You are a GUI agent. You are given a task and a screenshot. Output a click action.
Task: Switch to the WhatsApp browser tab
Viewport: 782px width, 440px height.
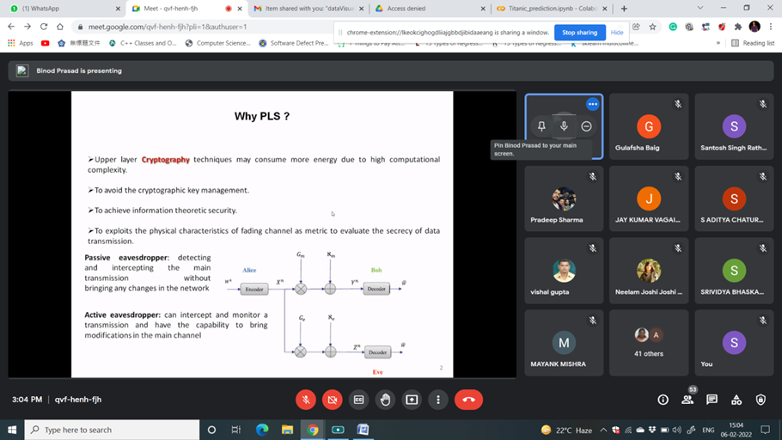click(60, 9)
